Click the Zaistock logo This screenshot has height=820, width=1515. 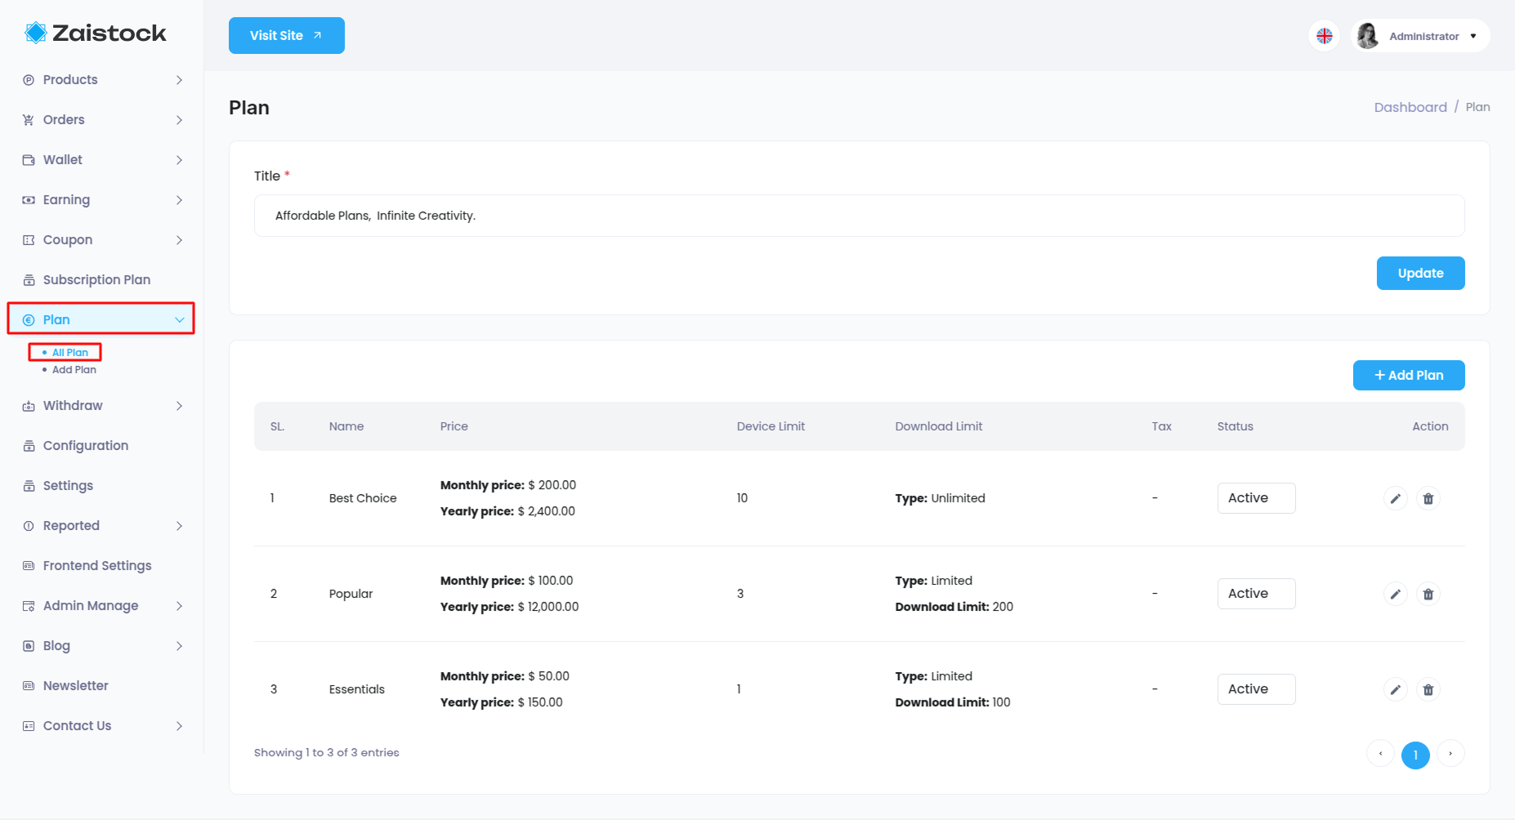pyautogui.click(x=96, y=33)
